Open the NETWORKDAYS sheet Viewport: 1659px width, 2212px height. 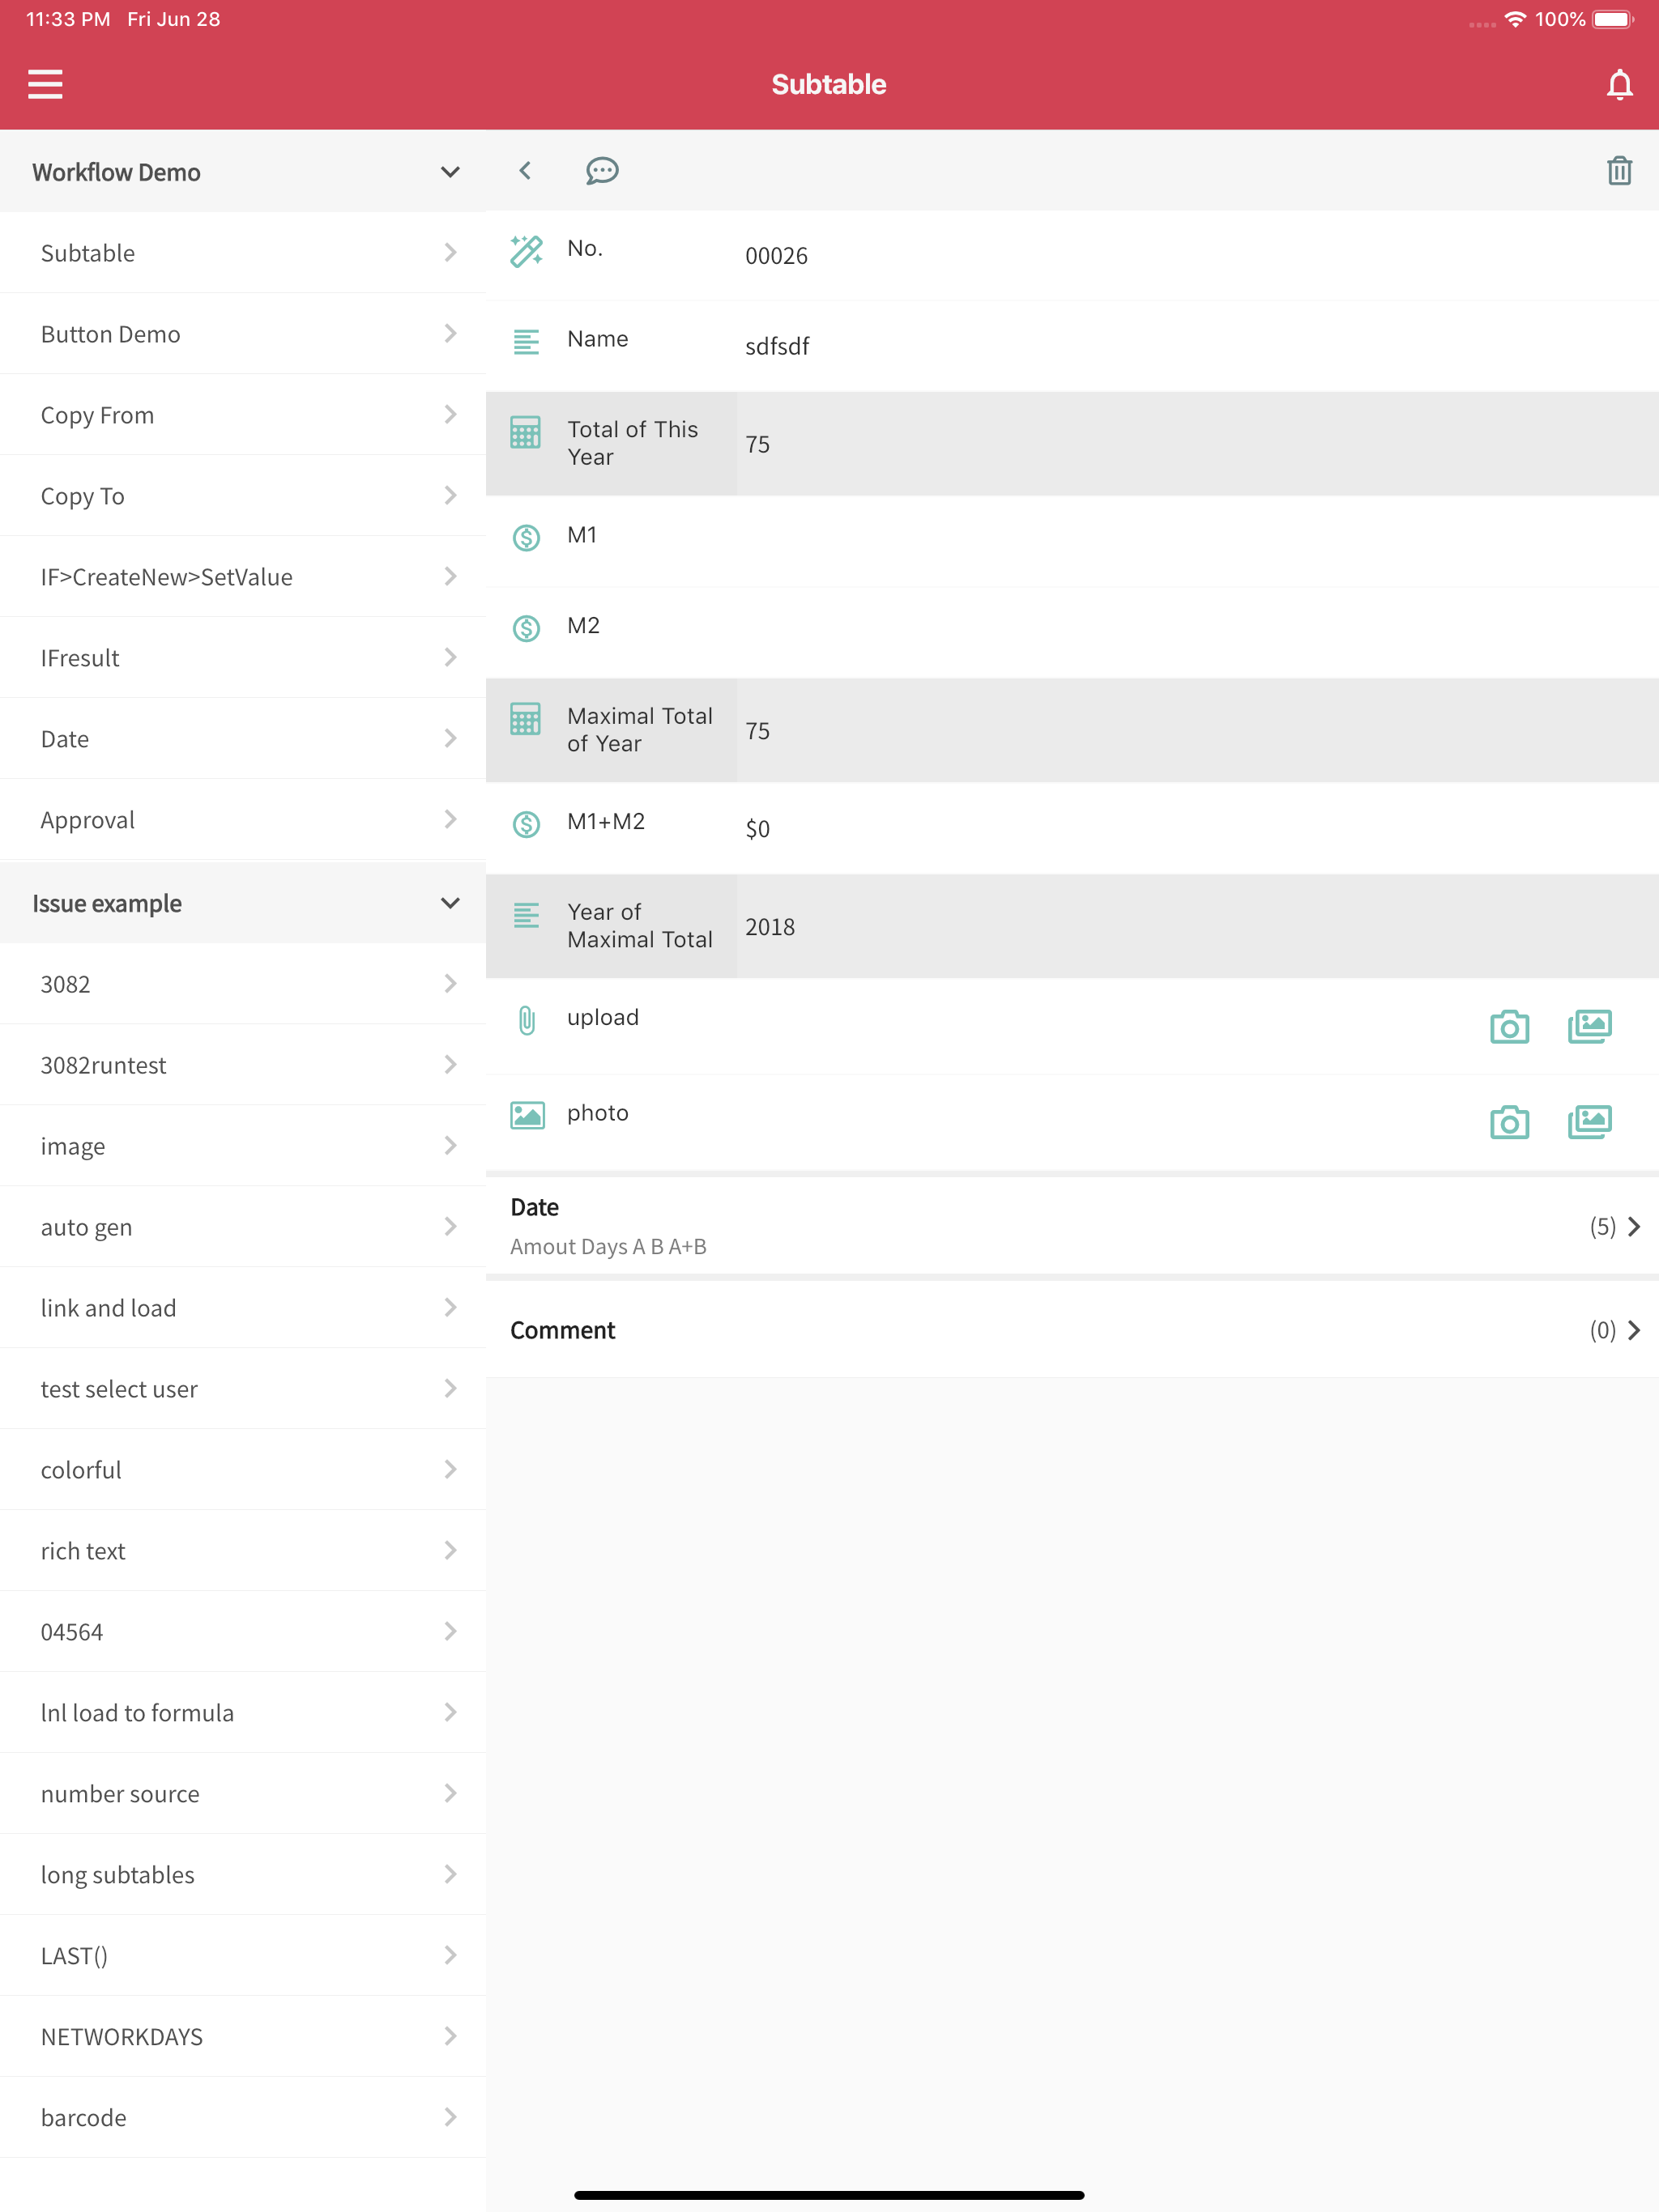[x=242, y=2036]
